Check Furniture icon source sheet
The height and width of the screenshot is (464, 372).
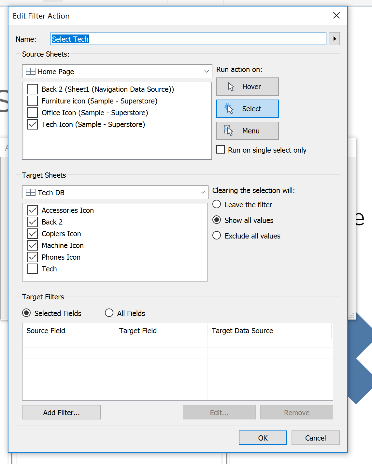tap(32, 101)
